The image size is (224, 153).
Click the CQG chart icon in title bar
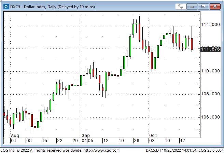6,6
